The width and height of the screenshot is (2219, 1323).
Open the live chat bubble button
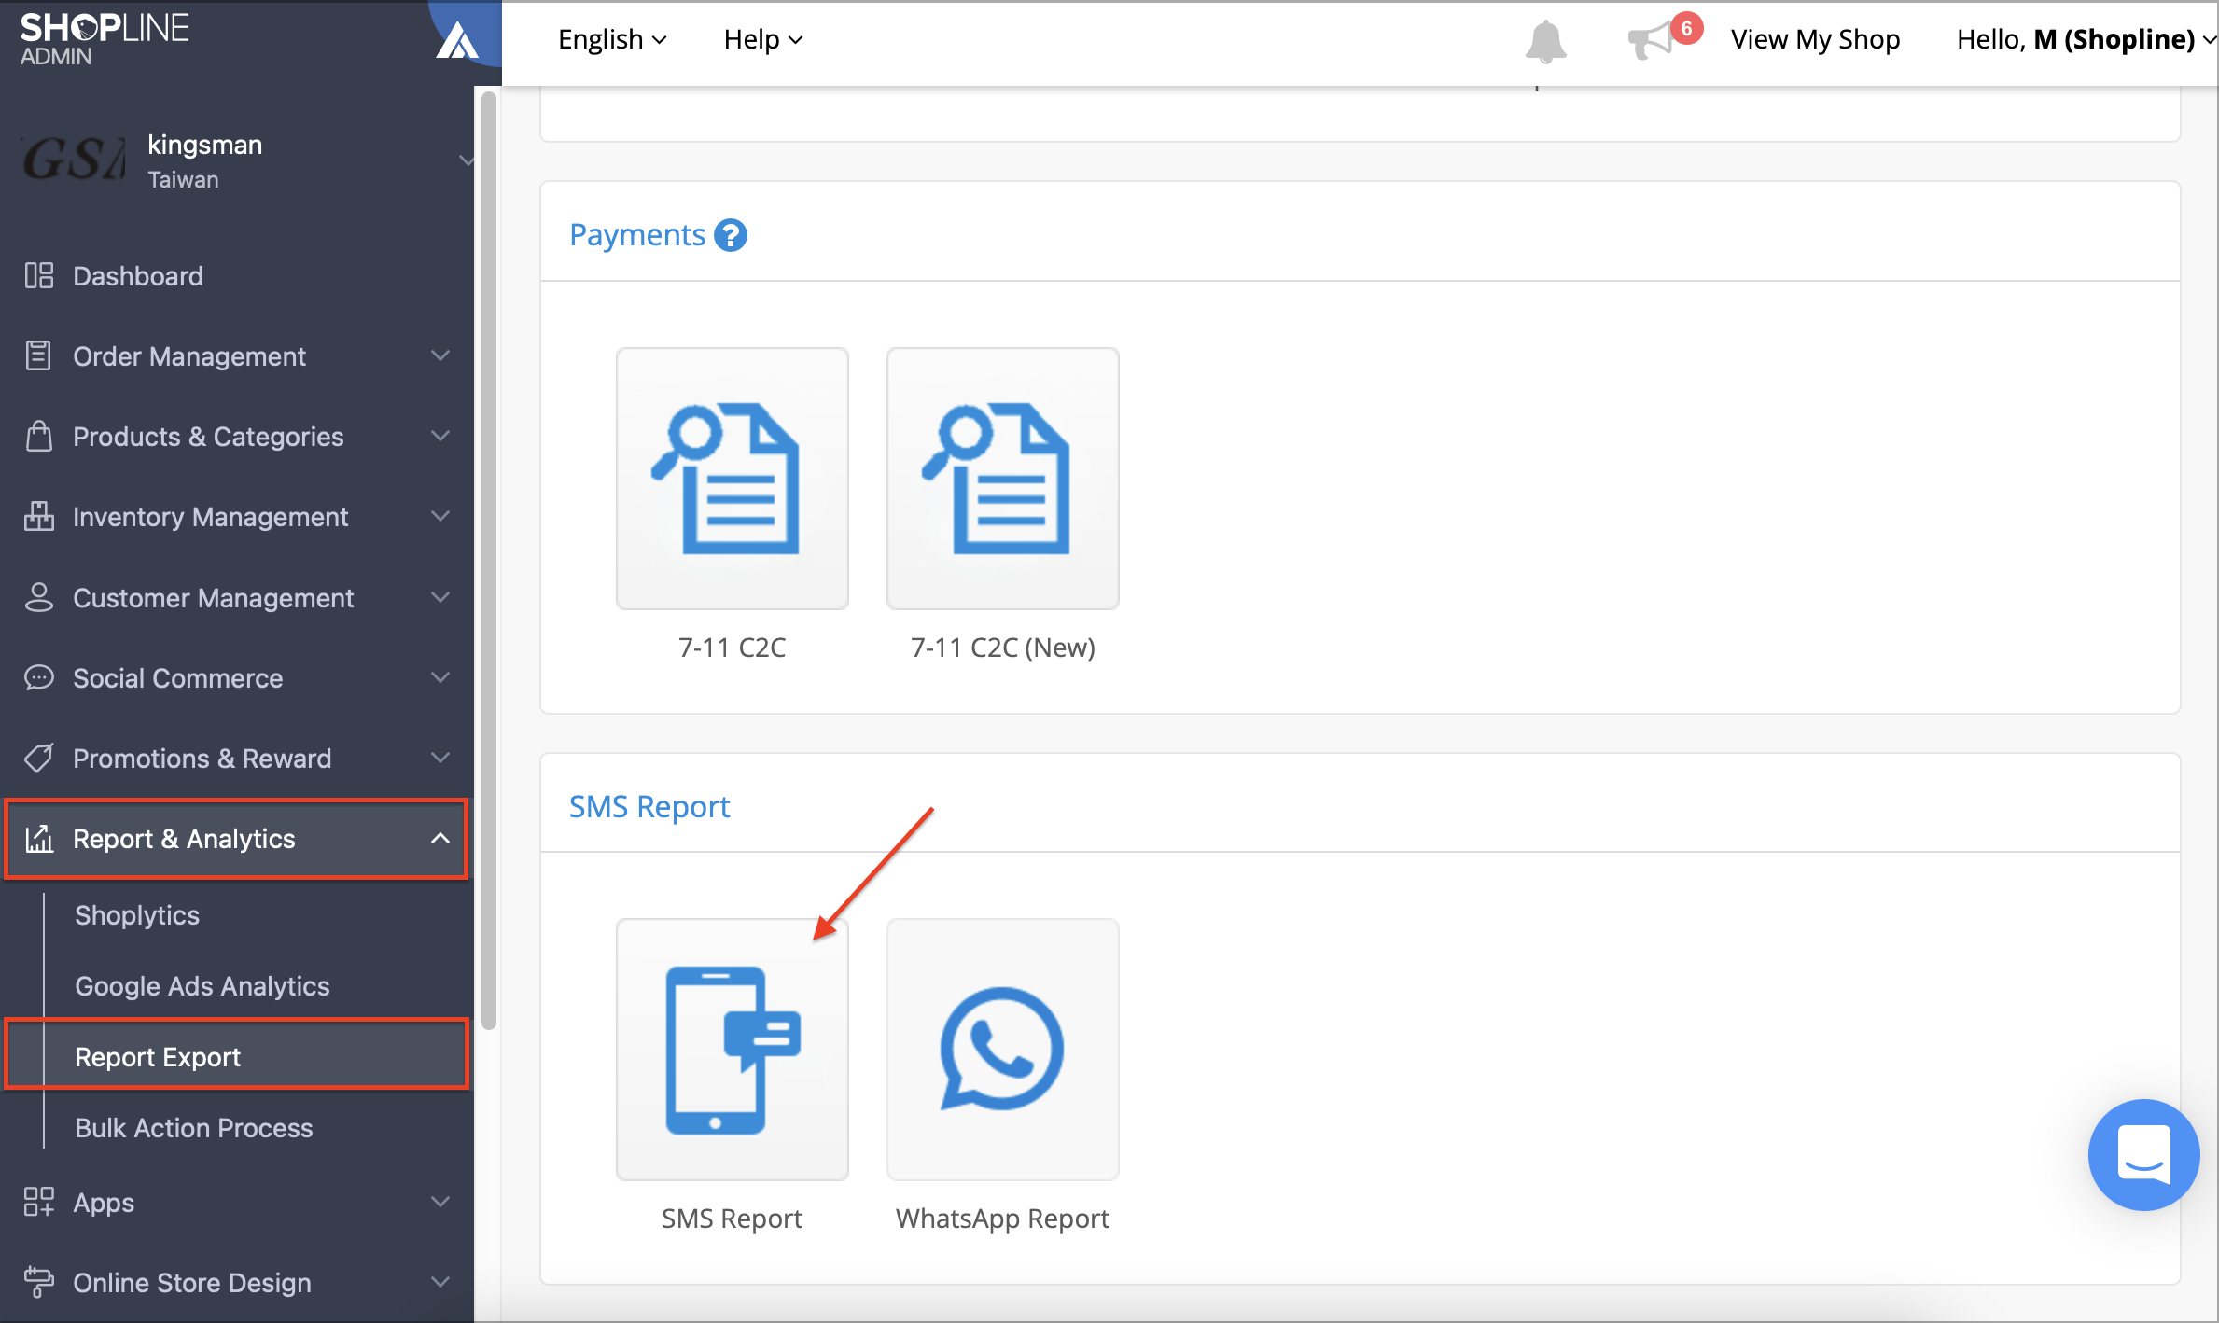(2143, 1154)
